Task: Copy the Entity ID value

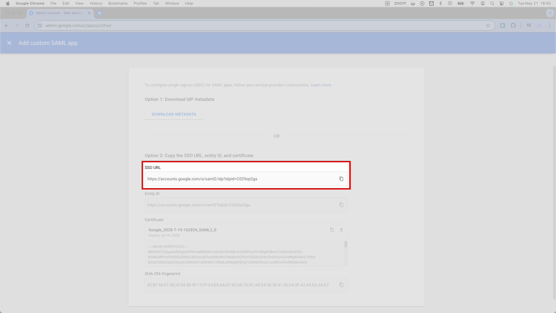Action: [341, 205]
